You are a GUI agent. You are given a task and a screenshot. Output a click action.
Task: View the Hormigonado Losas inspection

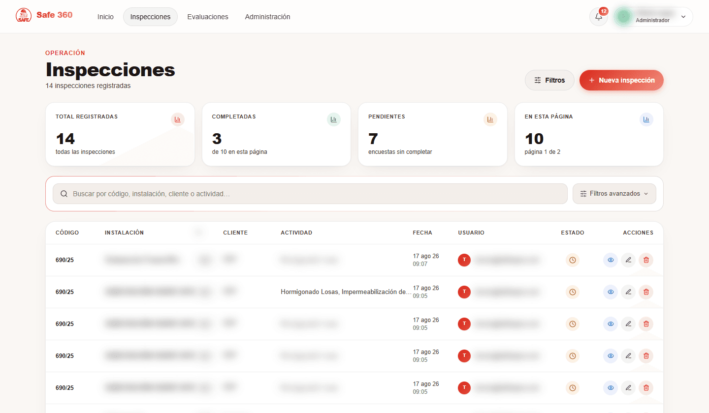pyautogui.click(x=611, y=292)
